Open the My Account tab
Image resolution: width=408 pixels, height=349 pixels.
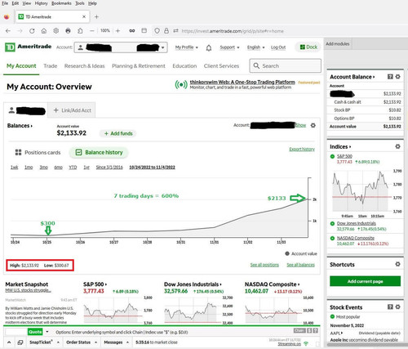click(x=21, y=66)
